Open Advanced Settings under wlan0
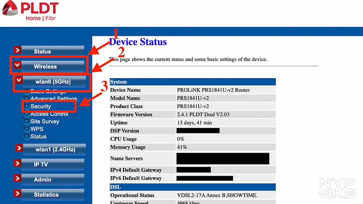The height and width of the screenshot is (204, 363). tap(54, 99)
